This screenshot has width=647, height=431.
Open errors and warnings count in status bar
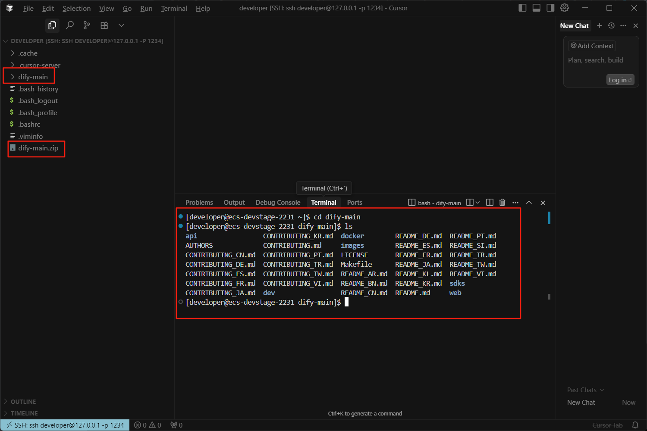click(148, 425)
